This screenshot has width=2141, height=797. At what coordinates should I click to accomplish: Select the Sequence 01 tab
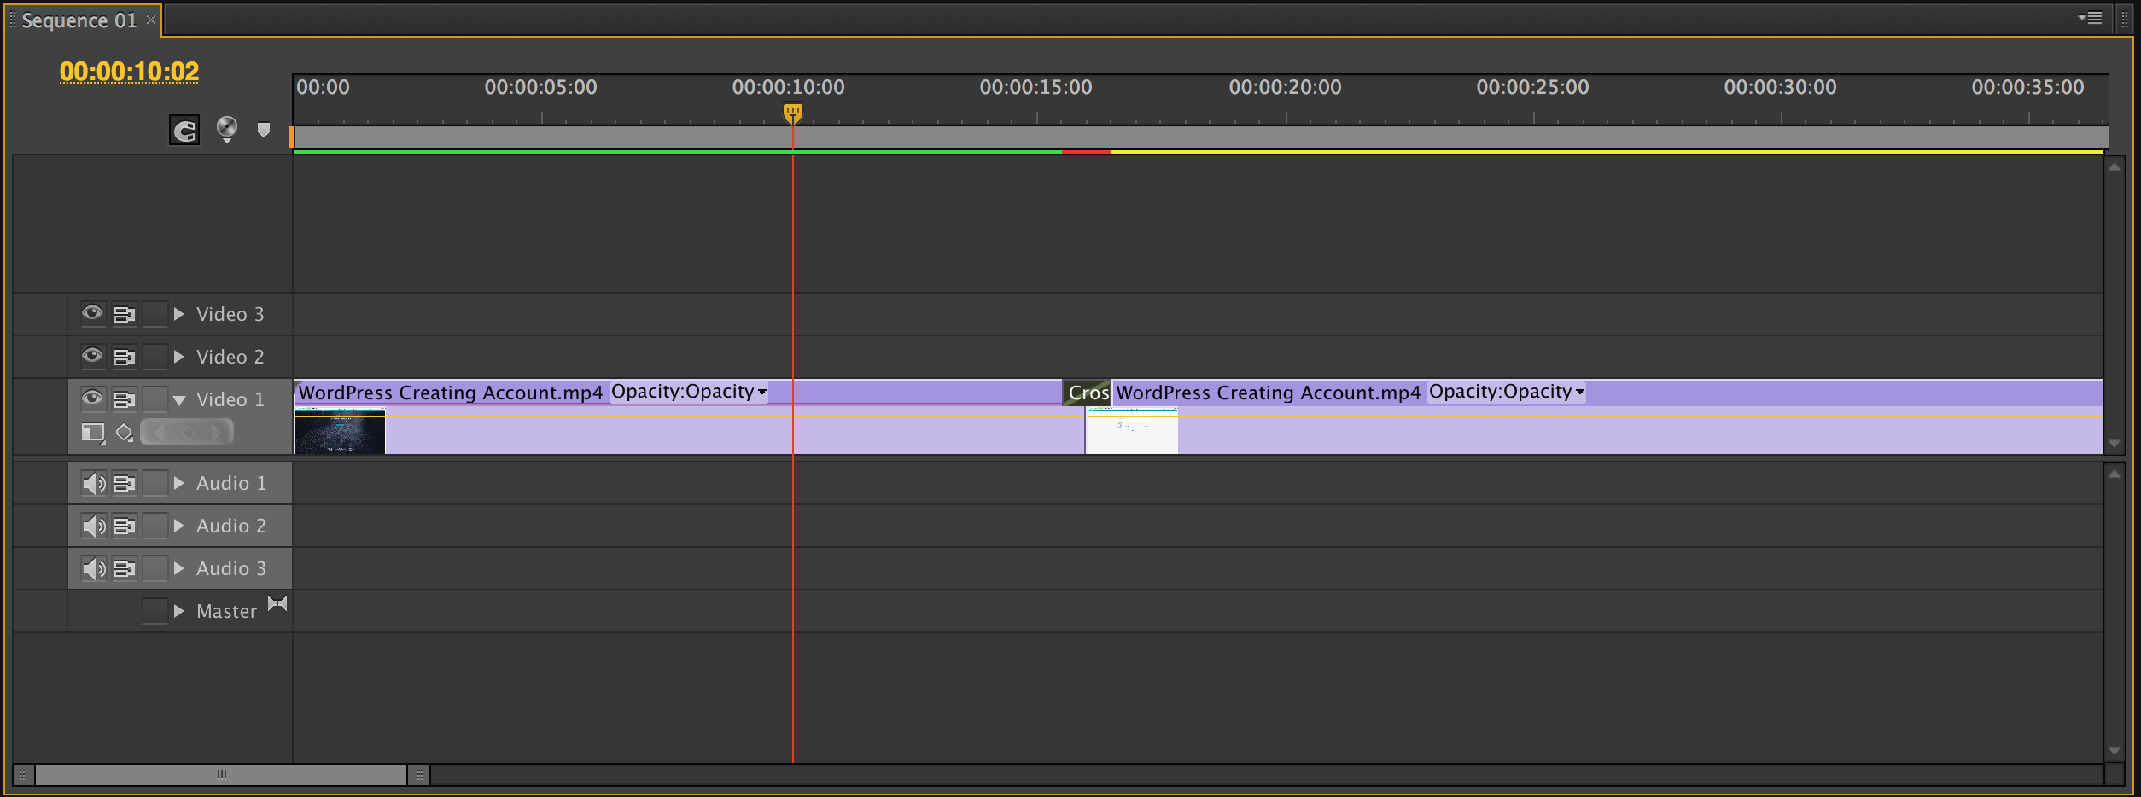click(x=79, y=20)
